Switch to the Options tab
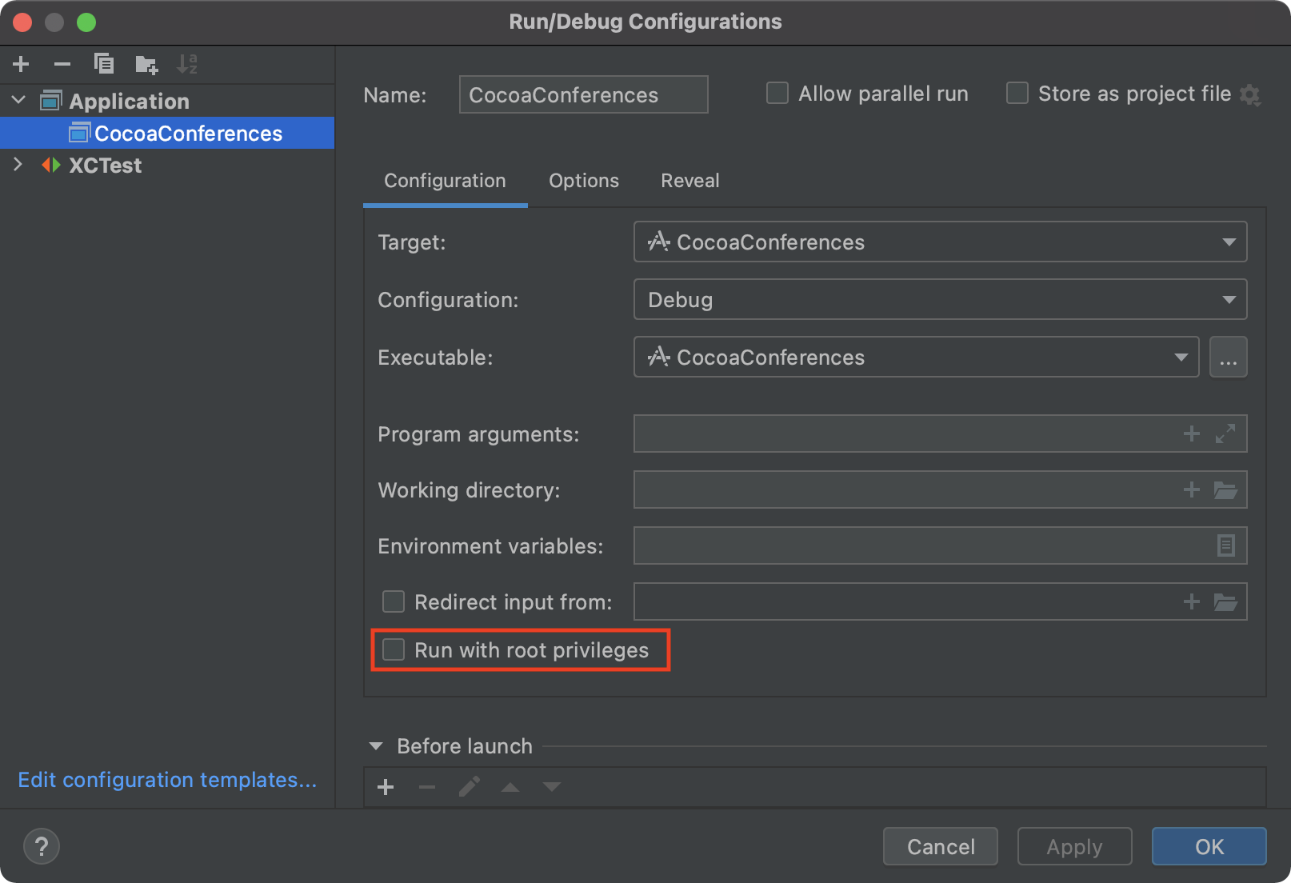Viewport: 1291px width, 883px height. coord(584,181)
